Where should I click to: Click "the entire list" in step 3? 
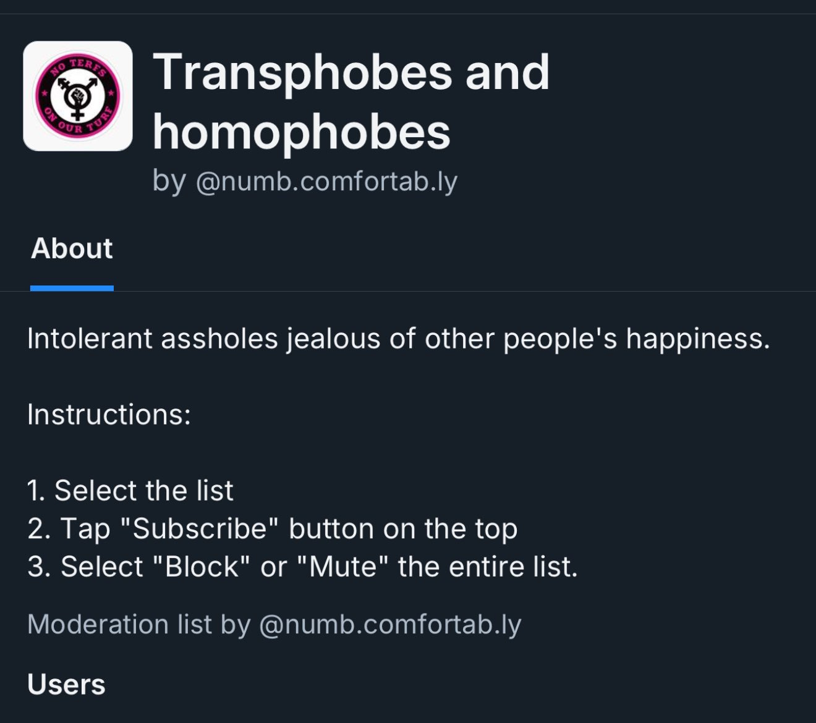pos(487,567)
